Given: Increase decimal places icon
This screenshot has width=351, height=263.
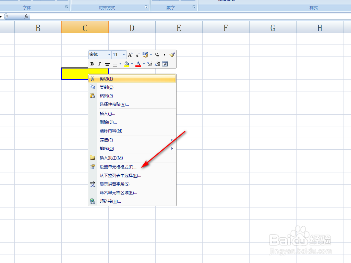Looking at the screenshot, I should pos(150,64).
